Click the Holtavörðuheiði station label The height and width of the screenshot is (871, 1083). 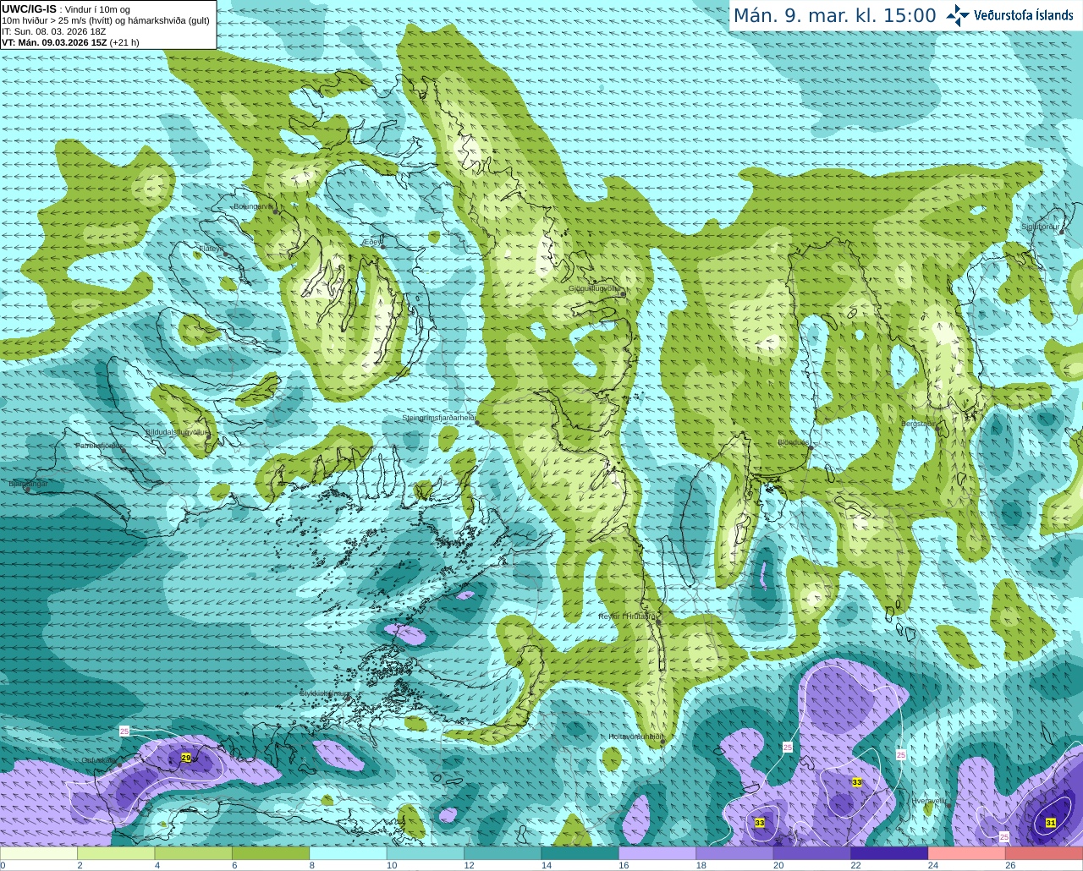pos(636,737)
